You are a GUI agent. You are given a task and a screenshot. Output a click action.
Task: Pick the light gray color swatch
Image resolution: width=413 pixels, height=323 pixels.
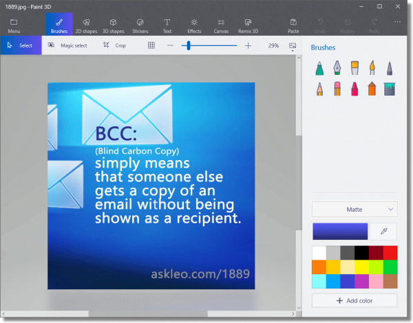pyautogui.click(x=333, y=253)
